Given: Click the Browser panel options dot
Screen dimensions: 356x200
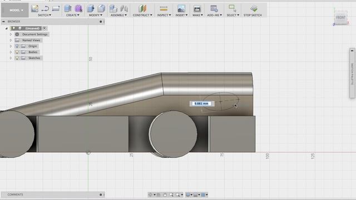Looking at the screenshot, I should point(101,22).
